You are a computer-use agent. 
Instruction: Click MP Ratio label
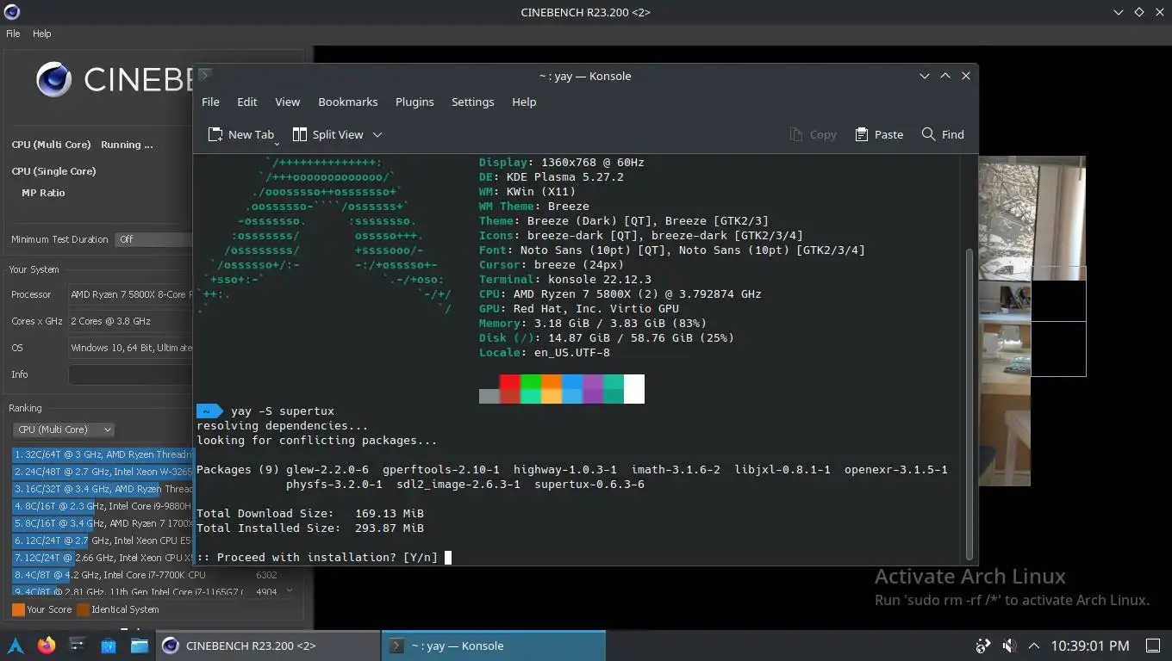(43, 193)
